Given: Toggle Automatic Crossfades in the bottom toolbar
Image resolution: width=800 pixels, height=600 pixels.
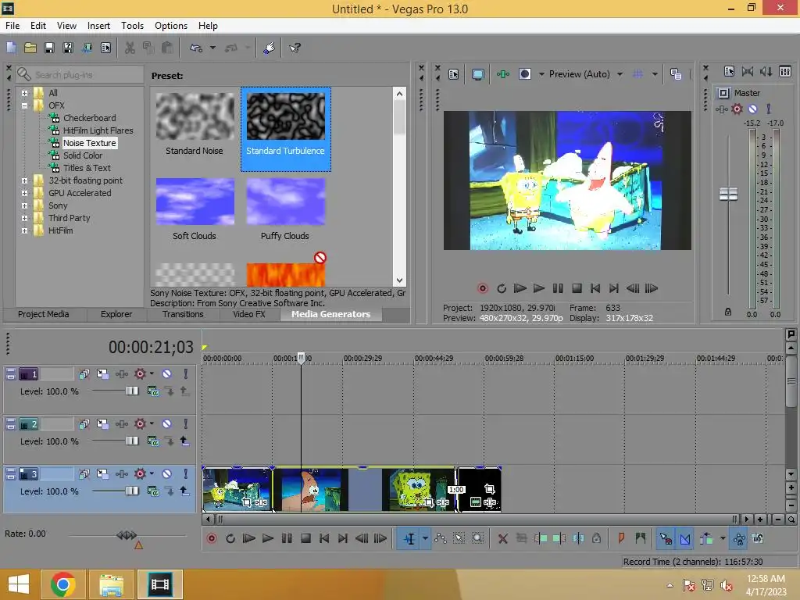Looking at the screenshot, I should (685, 538).
